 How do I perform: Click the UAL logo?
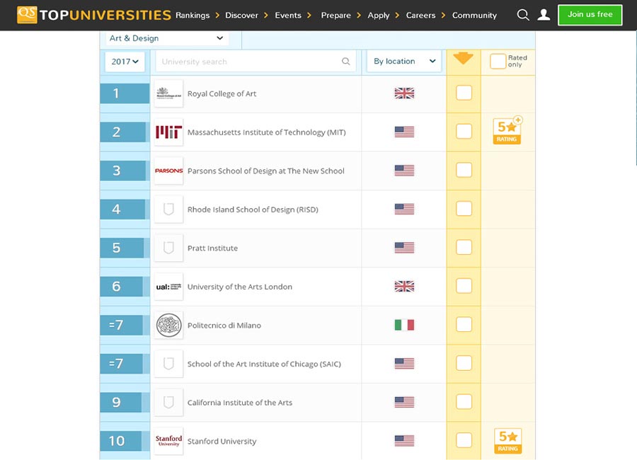pos(168,287)
